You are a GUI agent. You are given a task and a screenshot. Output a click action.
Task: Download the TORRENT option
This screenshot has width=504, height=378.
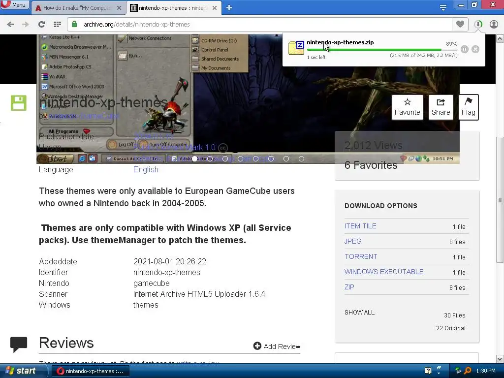pyautogui.click(x=361, y=256)
